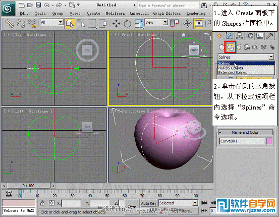
Task: Switch to the Hierarchy panel tab
Action: pos(239,36)
